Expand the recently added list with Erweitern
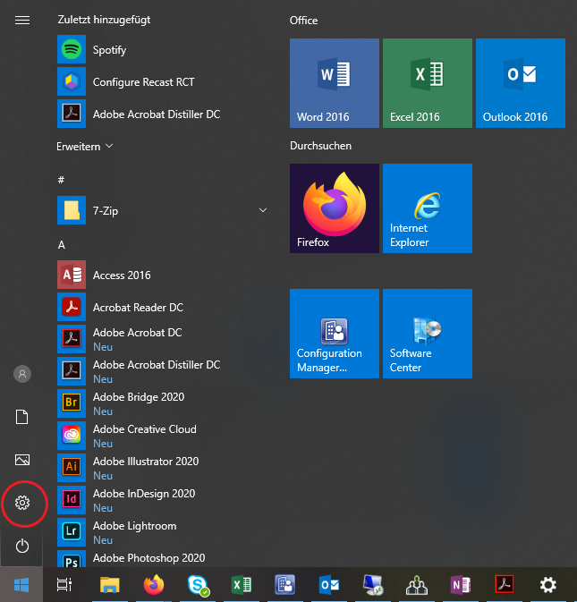This screenshot has height=602, width=577. click(x=85, y=146)
